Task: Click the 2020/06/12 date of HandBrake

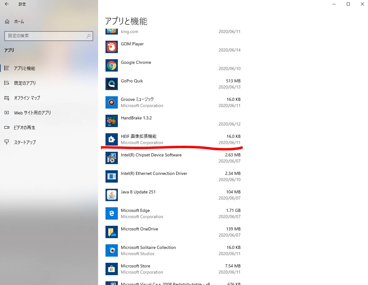Action: pos(229,124)
